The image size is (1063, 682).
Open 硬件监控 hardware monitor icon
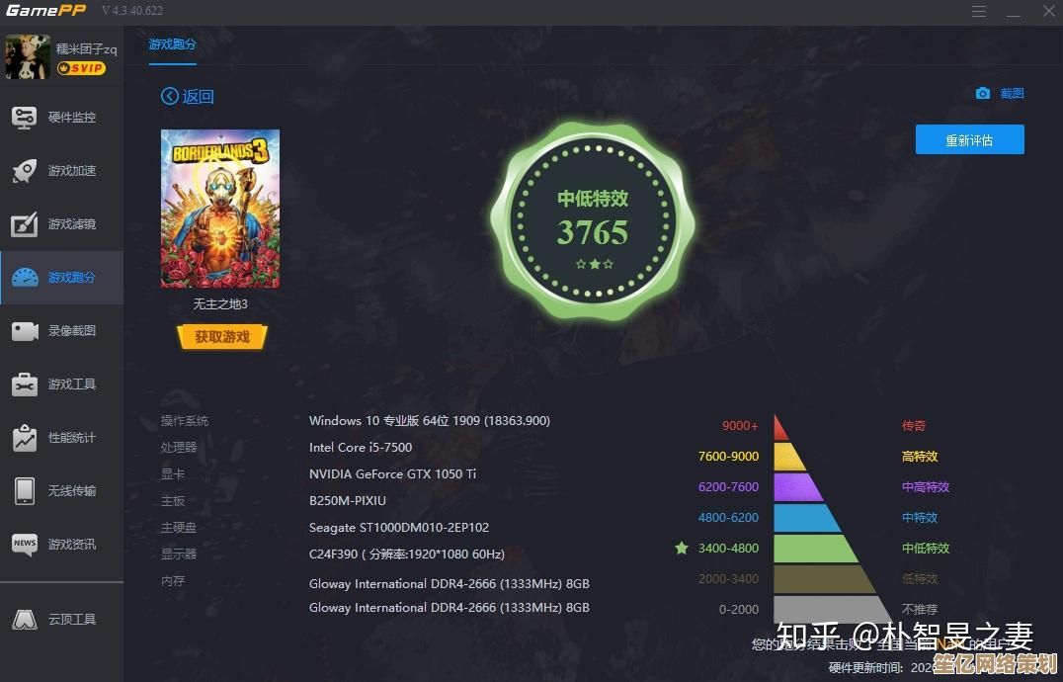[25, 118]
